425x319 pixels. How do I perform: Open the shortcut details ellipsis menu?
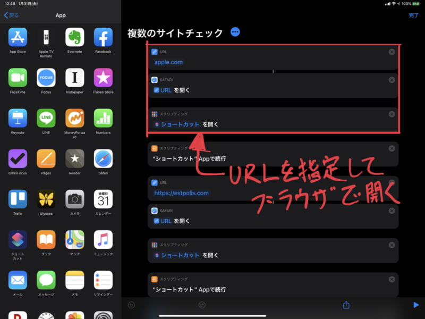point(235,32)
